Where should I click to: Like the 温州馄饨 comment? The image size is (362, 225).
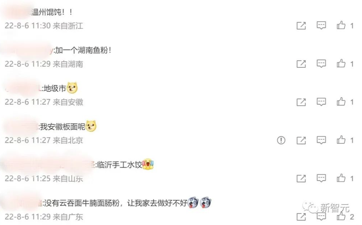[341, 25]
